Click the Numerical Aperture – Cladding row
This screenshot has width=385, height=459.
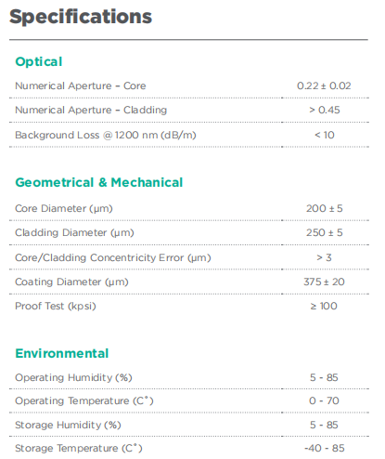[189, 111]
